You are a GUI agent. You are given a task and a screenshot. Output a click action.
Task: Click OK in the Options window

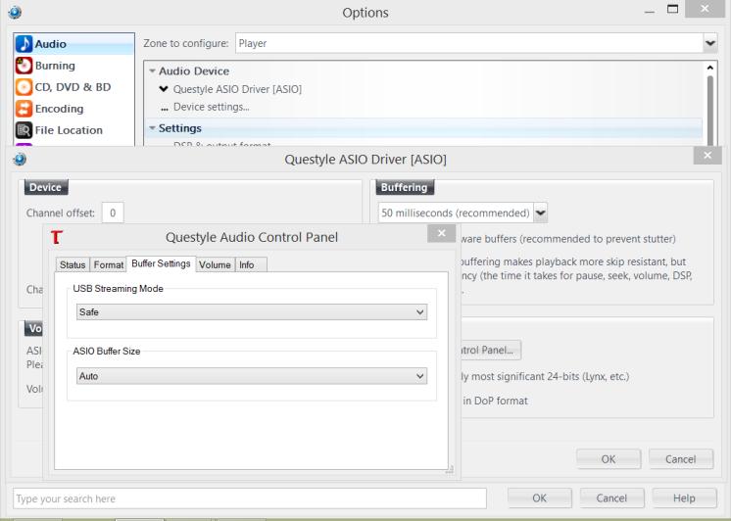(539, 498)
